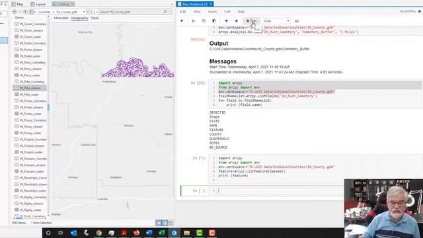
Task: Open Google Chrome from the taskbar
Action: pos(98,233)
